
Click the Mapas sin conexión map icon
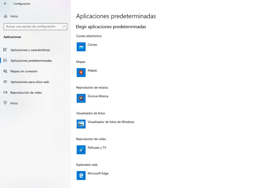coord(5,71)
